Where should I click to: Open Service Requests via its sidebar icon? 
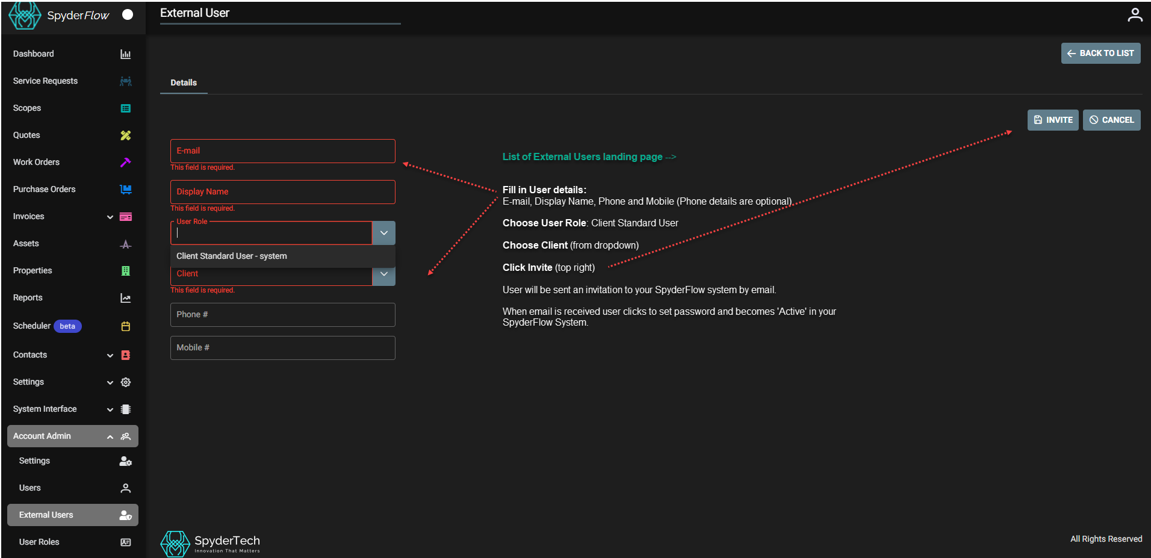point(125,81)
